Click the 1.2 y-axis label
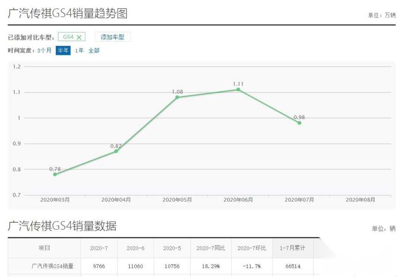The width and height of the screenshot is (399, 277). [17, 67]
